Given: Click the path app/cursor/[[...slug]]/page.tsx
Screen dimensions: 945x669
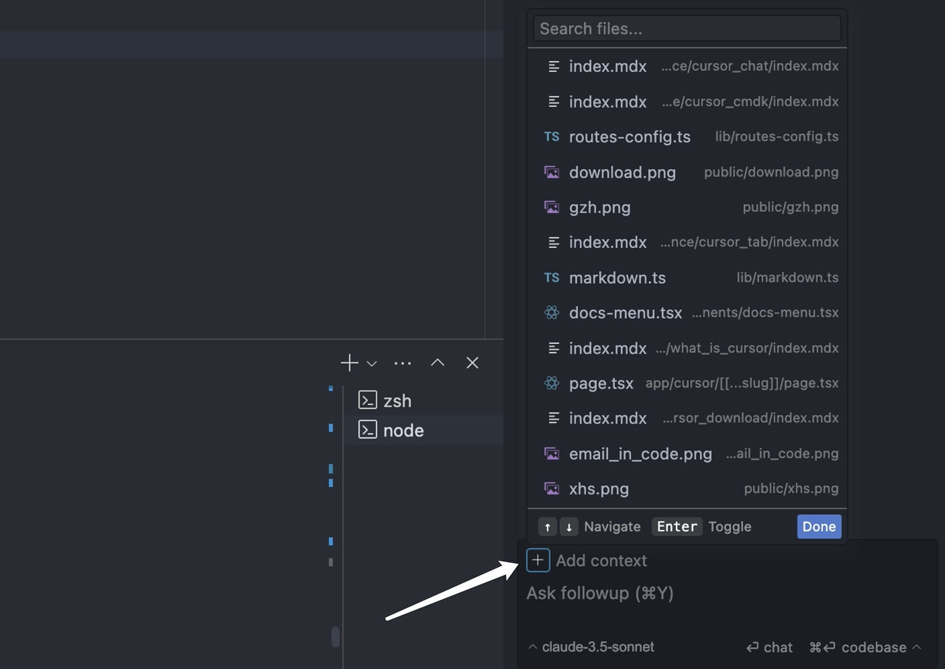Looking at the screenshot, I should point(742,383).
